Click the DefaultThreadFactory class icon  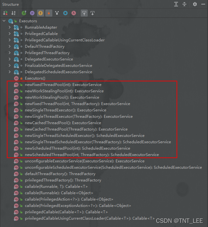tap(16, 46)
